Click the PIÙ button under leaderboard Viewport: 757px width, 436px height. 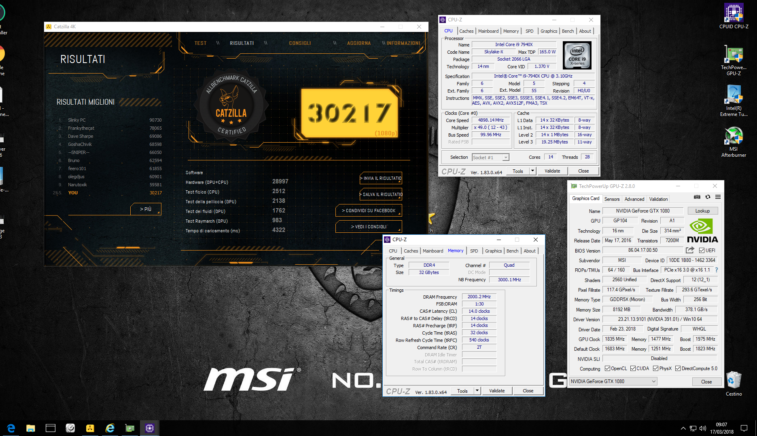point(146,209)
